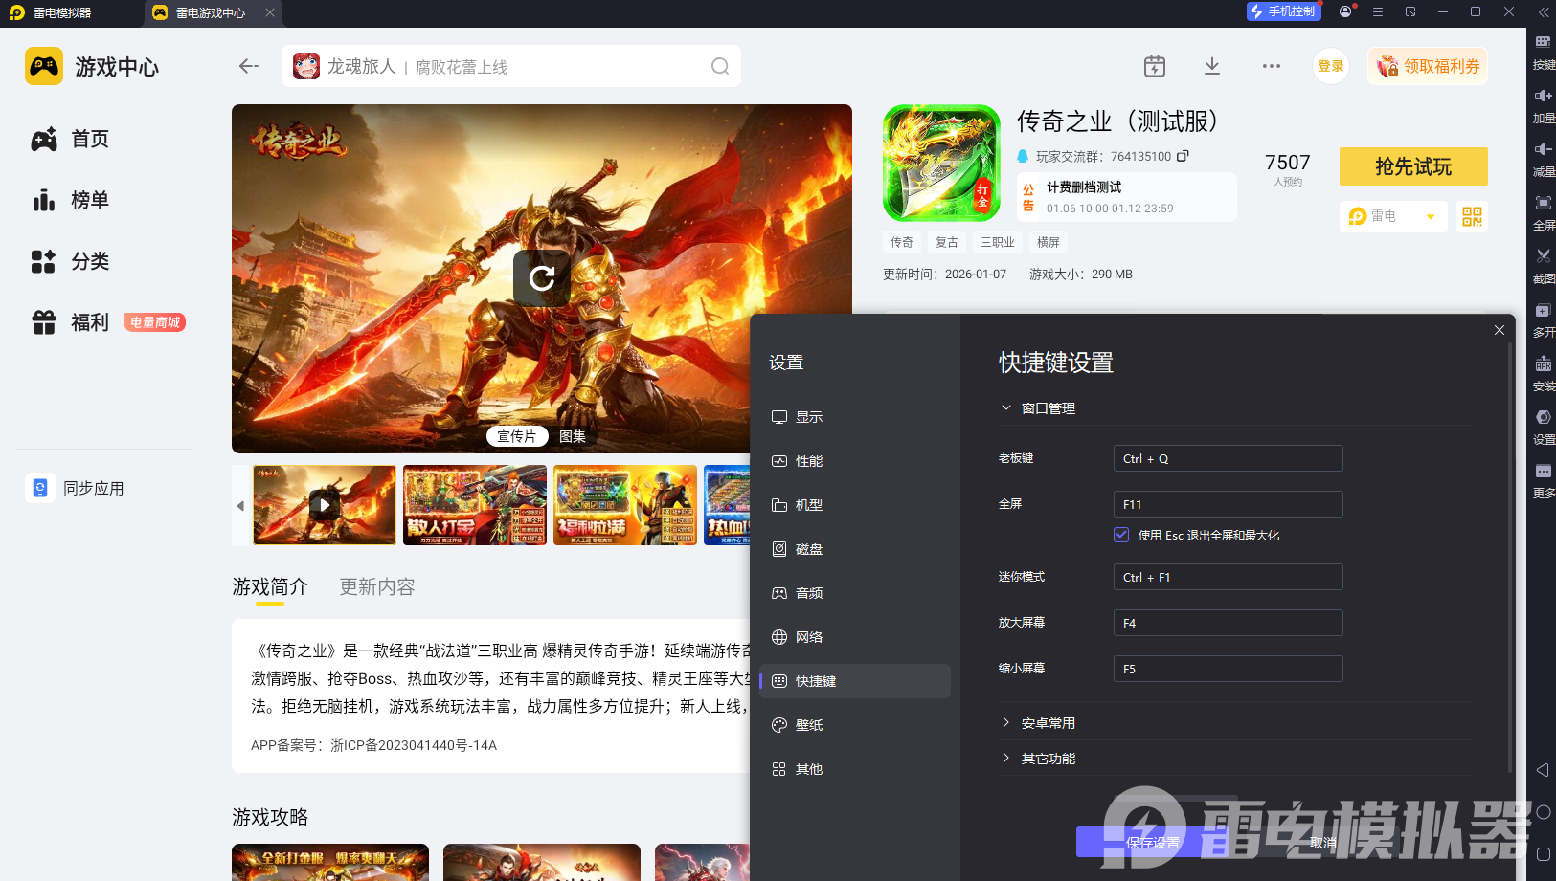Show the QR code beside the 雷电 selector

pyautogui.click(x=1472, y=216)
